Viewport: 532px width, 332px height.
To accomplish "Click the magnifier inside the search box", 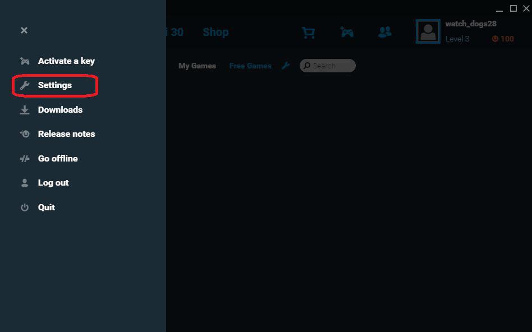I will click(307, 66).
